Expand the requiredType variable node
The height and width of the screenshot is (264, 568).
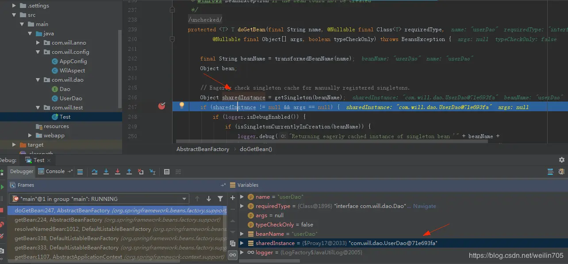pyautogui.click(x=242, y=206)
